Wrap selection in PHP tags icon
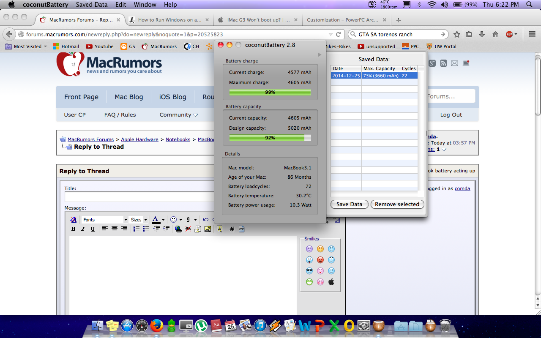Viewport: 541px width, 338px height. click(x=242, y=229)
